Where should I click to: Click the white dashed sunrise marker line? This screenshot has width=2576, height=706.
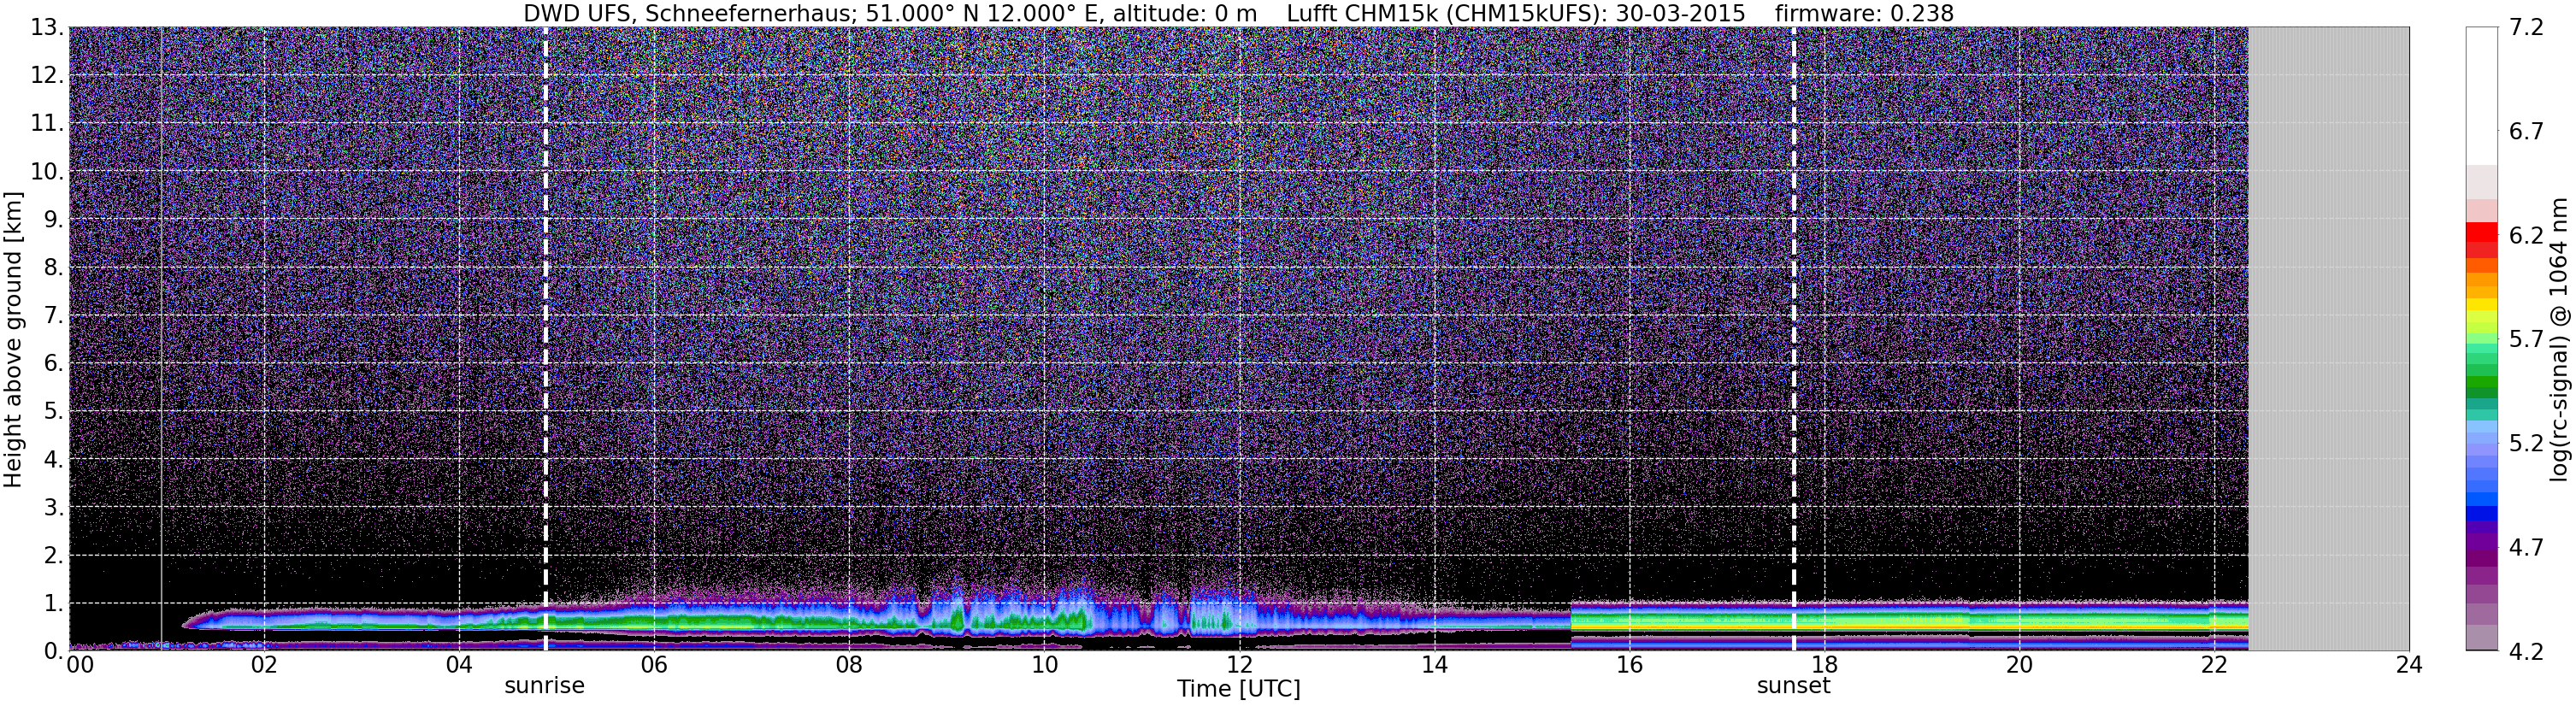(x=545, y=338)
